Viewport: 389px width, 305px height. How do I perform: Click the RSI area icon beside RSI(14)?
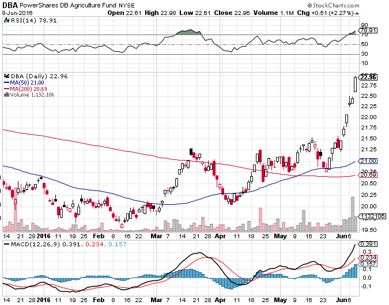point(7,20)
